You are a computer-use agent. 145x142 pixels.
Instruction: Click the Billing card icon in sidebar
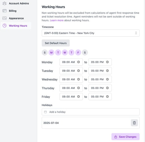[x=4, y=11]
